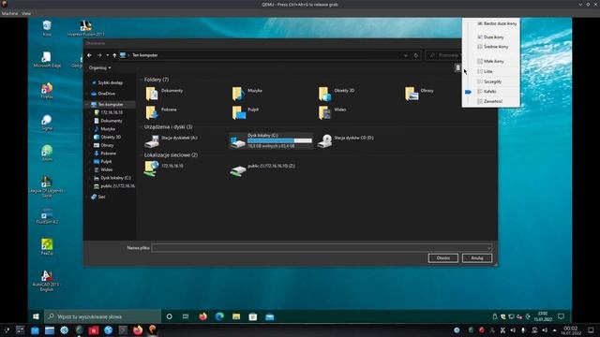This screenshot has height=337, width=600.
Task: Open Task View in Windows taskbar
Action: point(186,316)
